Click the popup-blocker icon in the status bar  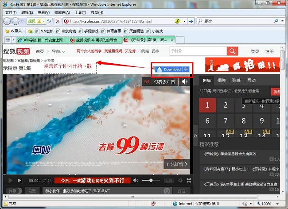point(154,204)
